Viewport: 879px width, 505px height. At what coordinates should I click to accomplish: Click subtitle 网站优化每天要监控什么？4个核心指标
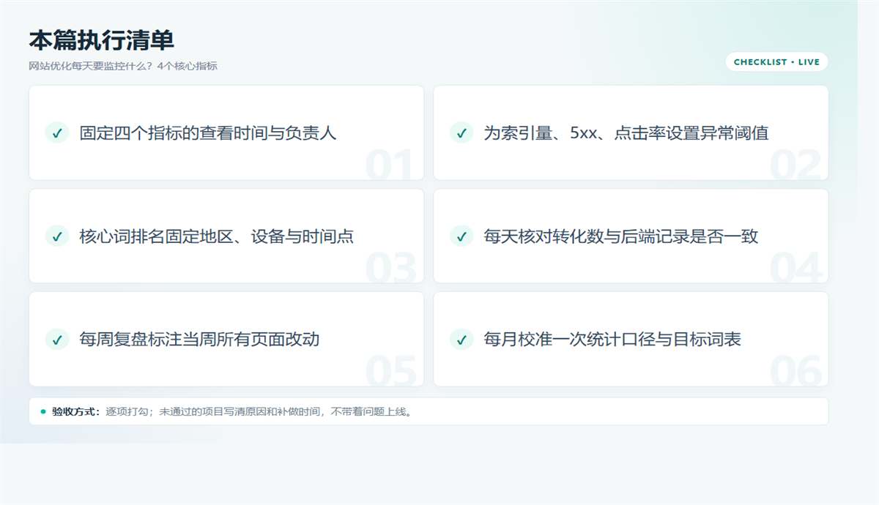(123, 67)
